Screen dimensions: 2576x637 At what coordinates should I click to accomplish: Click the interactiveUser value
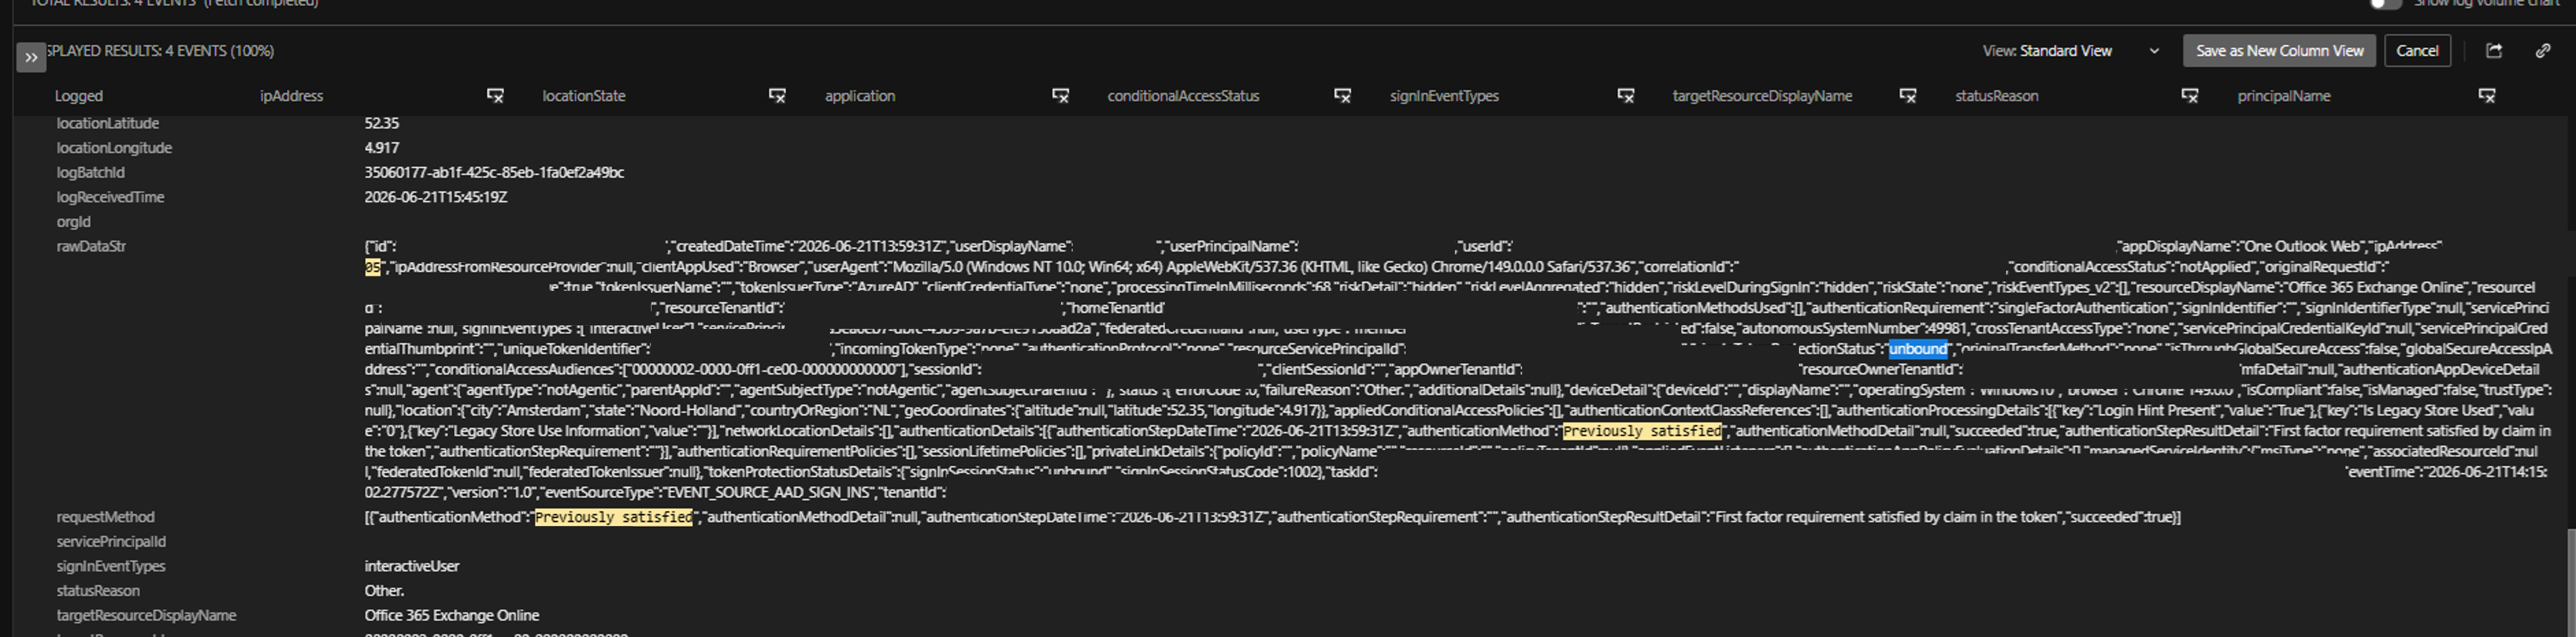pos(412,566)
